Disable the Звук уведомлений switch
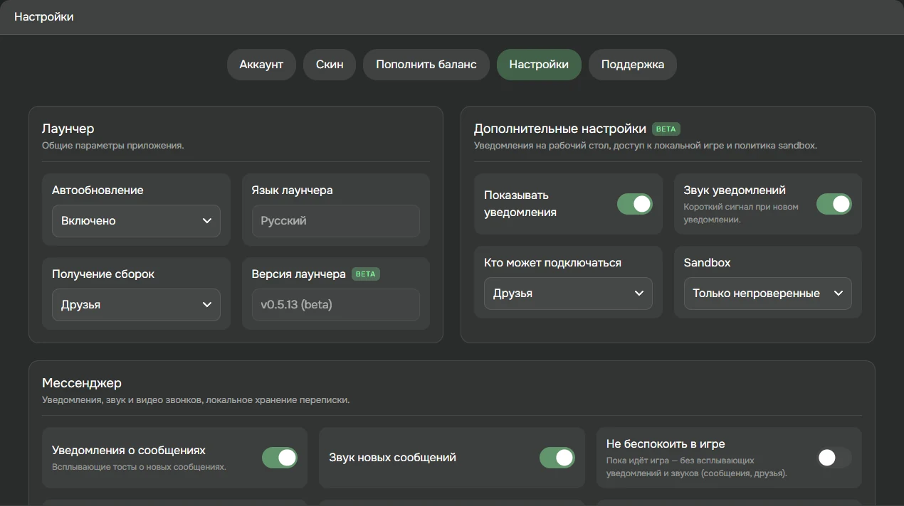This screenshot has width=904, height=506. tap(834, 204)
